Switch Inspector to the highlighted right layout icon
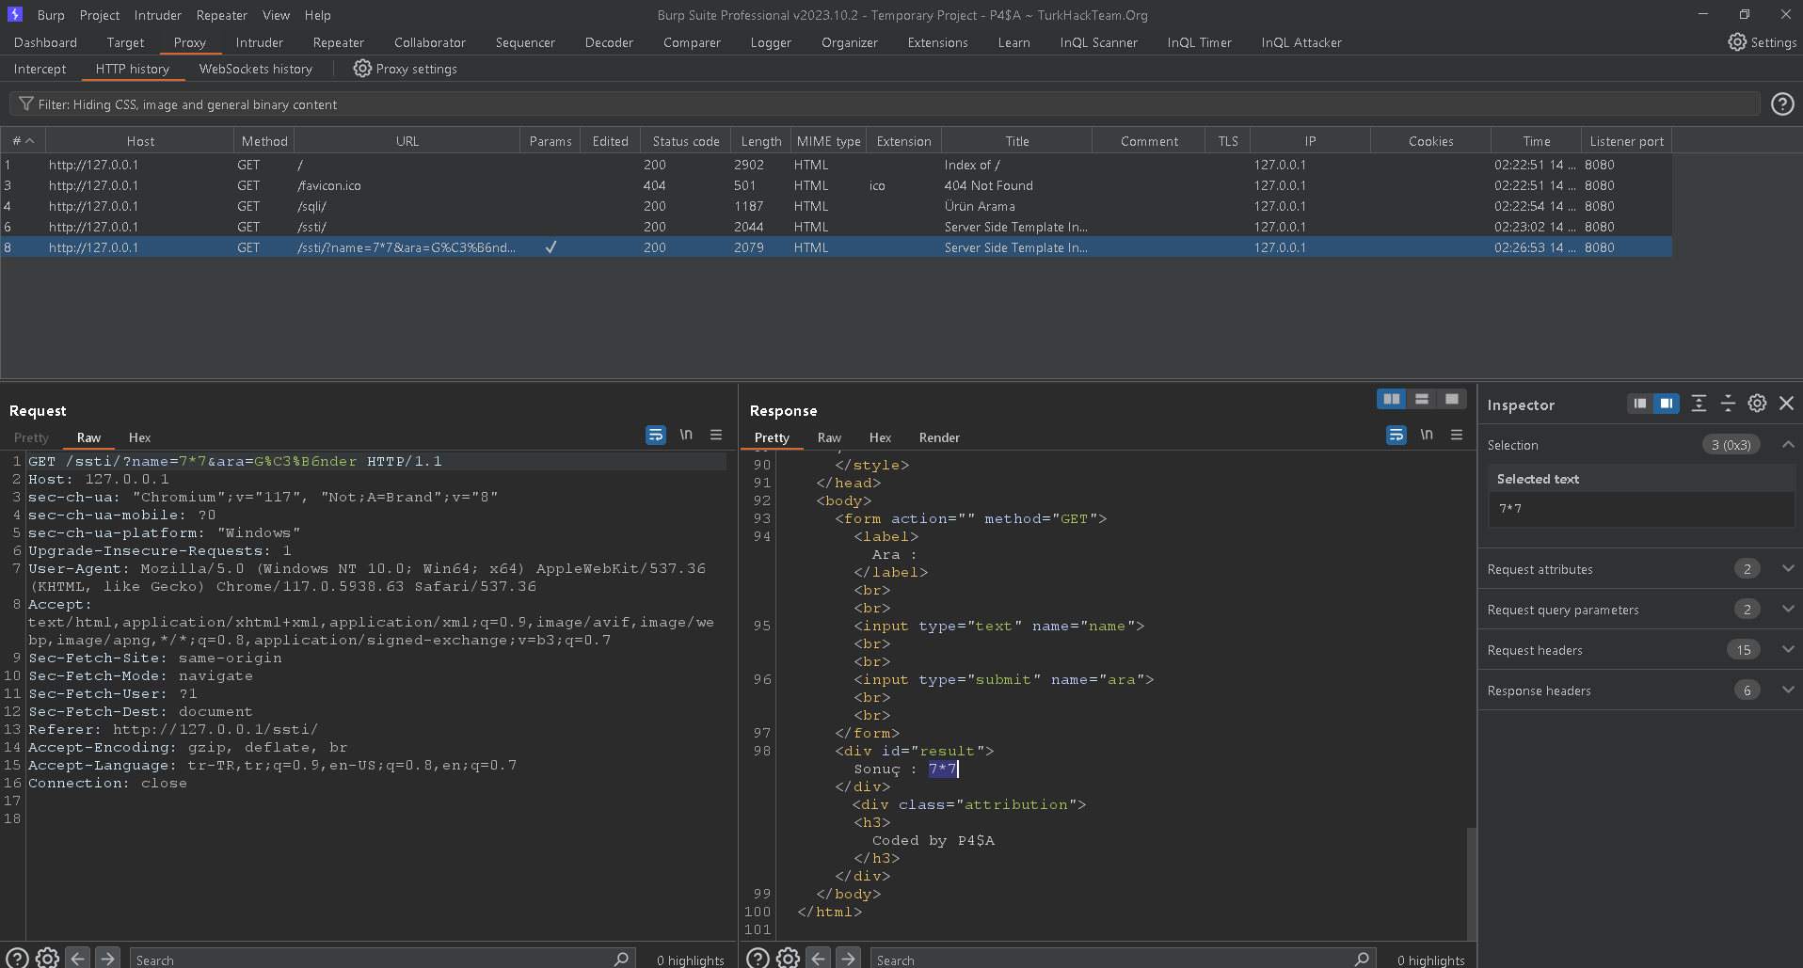 point(1667,404)
